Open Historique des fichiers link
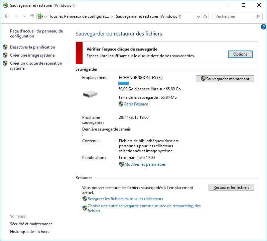This screenshot has height=241, width=267. 30,231
